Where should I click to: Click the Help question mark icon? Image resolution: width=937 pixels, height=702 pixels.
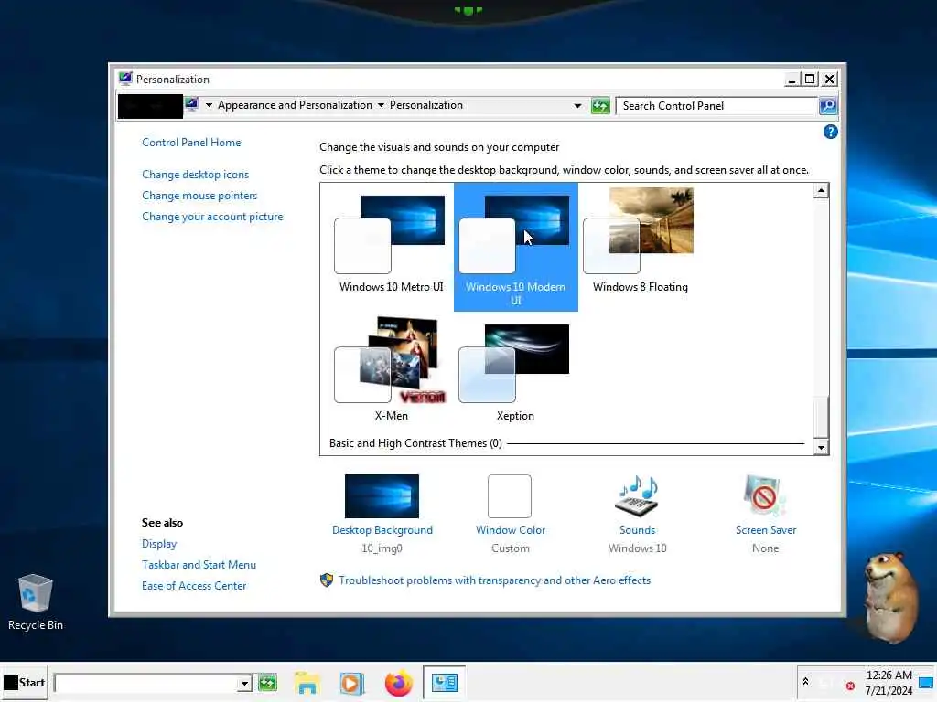(x=830, y=132)
